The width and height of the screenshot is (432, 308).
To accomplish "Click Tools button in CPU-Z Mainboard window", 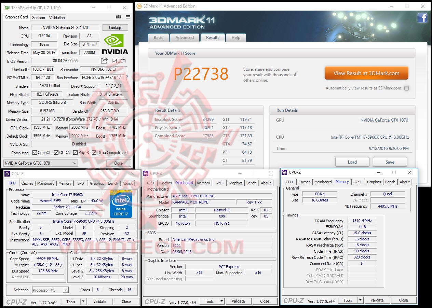I will point(209,301).
